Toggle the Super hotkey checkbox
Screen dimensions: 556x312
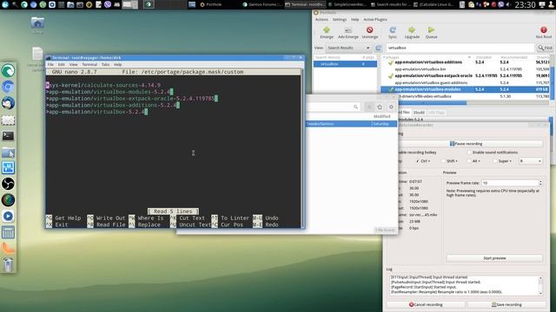[x=495, y=161]
